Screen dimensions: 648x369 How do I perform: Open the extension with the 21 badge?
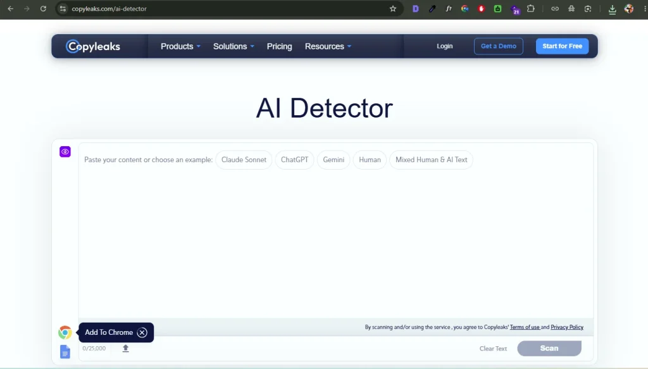(514, 9)
